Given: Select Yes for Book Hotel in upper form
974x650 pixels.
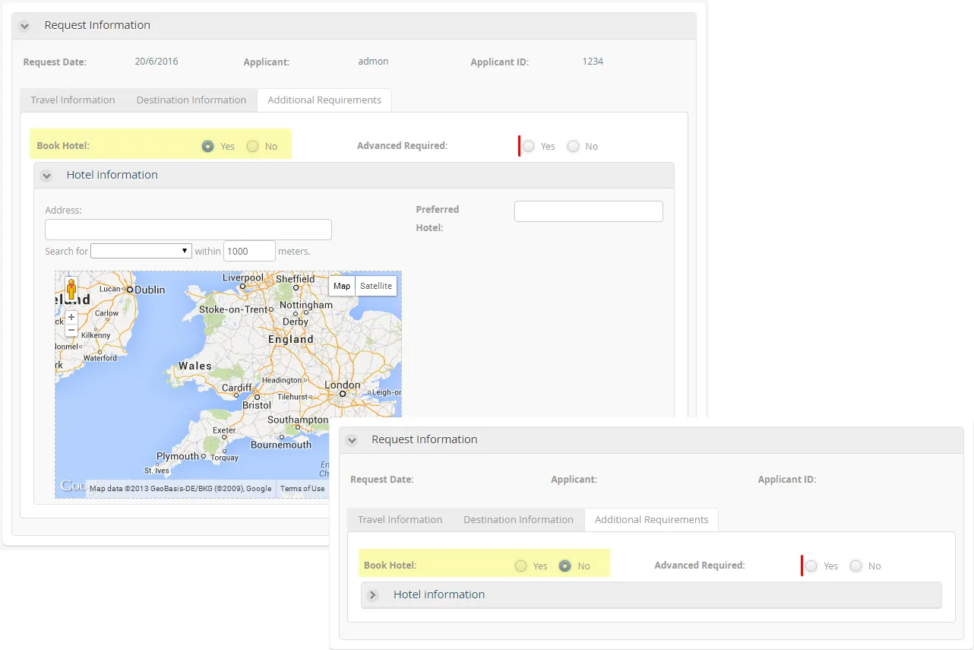Looking at the screenshot, I should pyautogui.click(x=207, y=146).
